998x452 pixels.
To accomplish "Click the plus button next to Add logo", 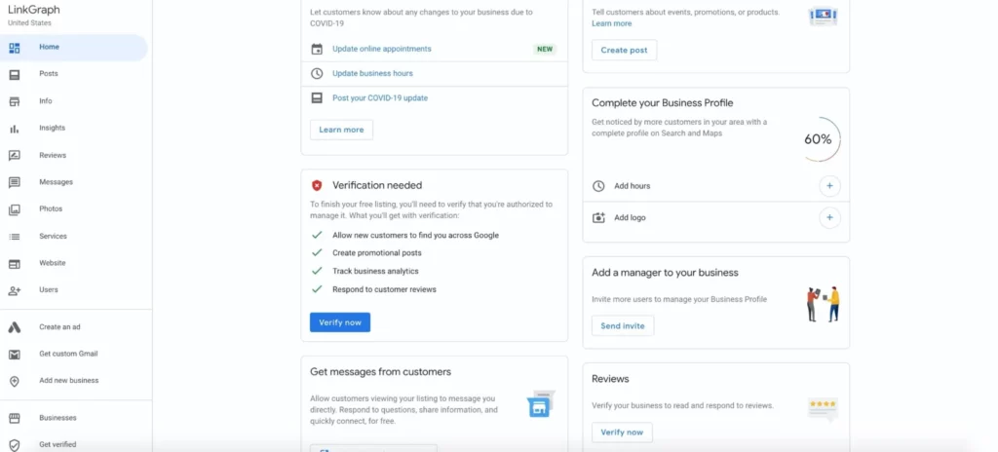I will (829, 218).
